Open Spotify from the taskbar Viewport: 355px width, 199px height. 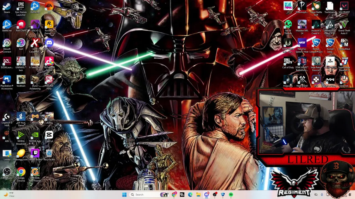pos(231,195)
